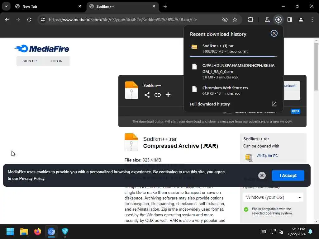Copy link for Sodikm++ file
The image size is (319, 239).
pos(157,95)
